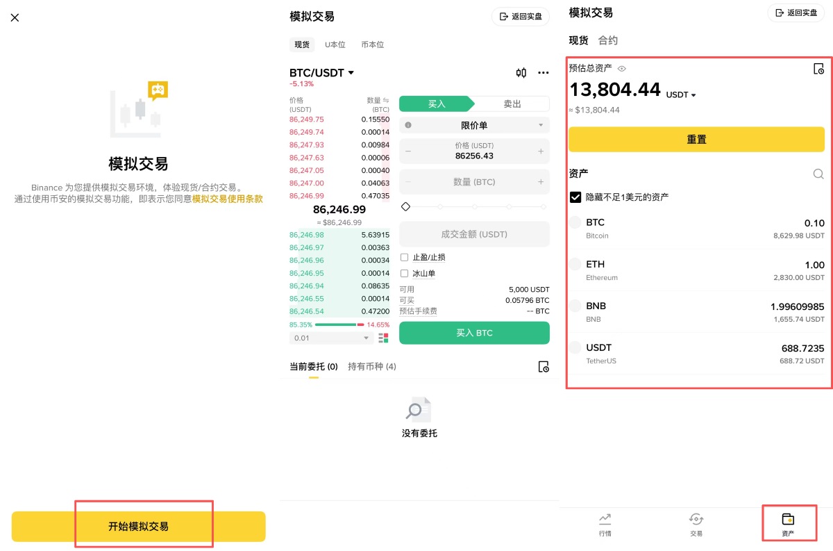
Task: Switch to the U本位 tab
Action: point(335,44)
